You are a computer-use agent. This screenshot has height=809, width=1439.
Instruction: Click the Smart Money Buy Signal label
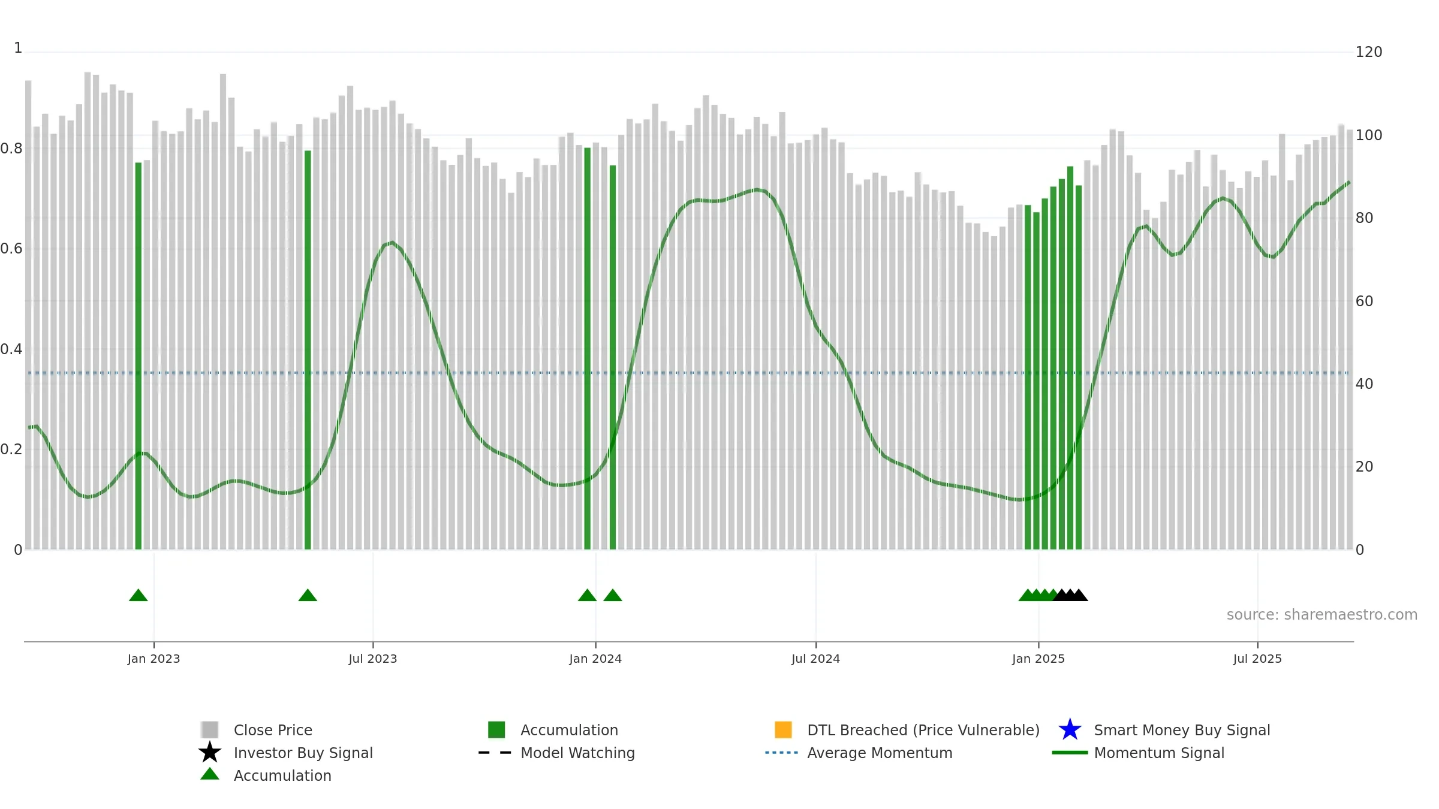point(1182,730)
